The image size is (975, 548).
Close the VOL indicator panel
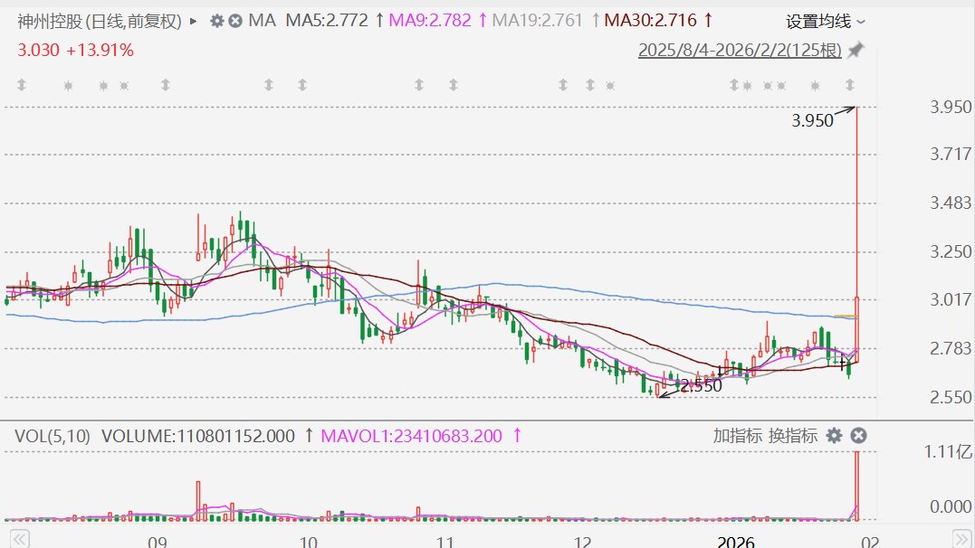coord(858,436)
